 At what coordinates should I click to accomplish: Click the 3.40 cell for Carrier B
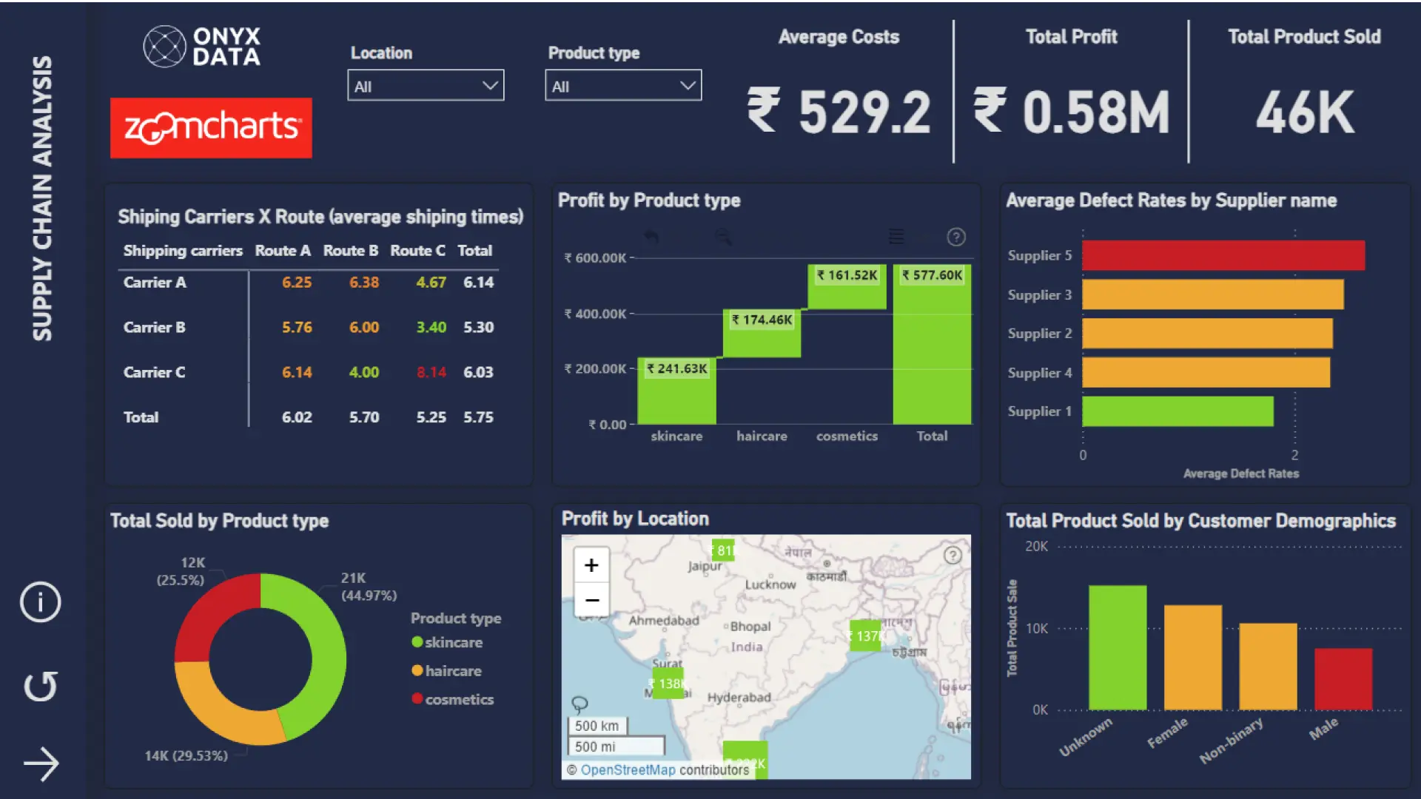click(431, 327)
